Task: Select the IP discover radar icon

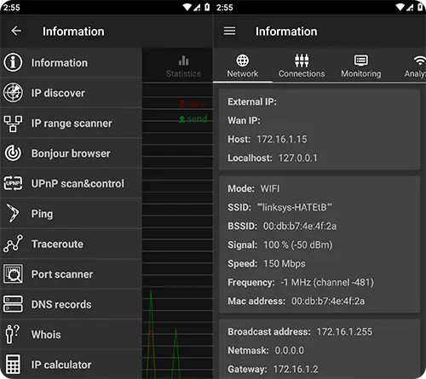Action: point(13,93)
